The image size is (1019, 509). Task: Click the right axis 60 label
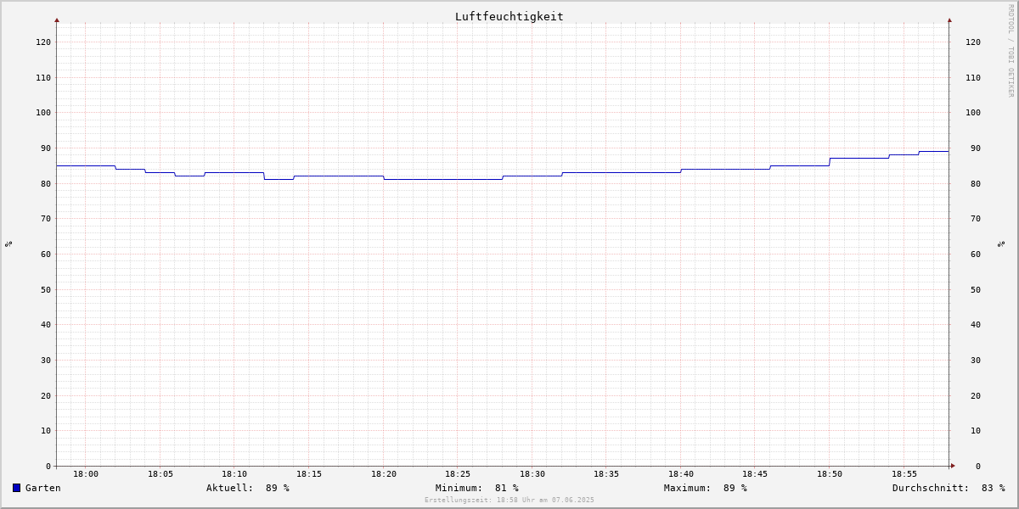pyautogui.click(x=976, y=254)
